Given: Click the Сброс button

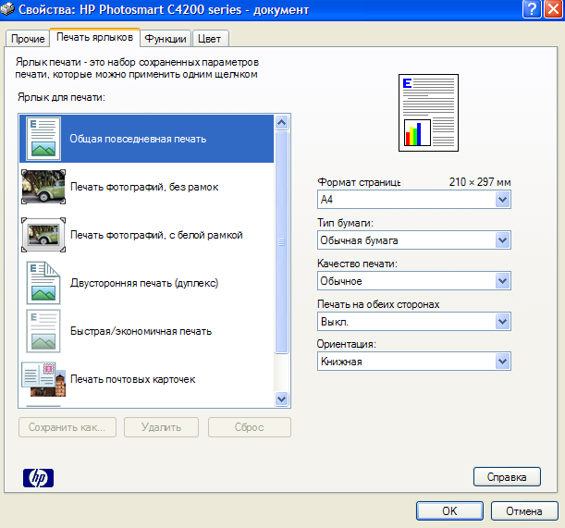Looking at the screenshot, I should (250, 427).
